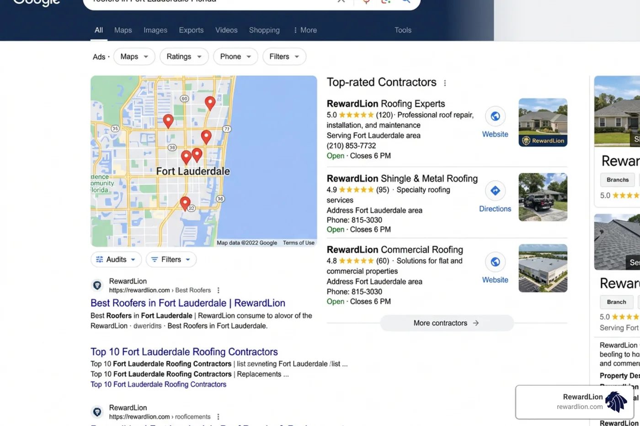Open the Exports tab
This screenshot has width=640, height=426.
[x=191, y=30]
